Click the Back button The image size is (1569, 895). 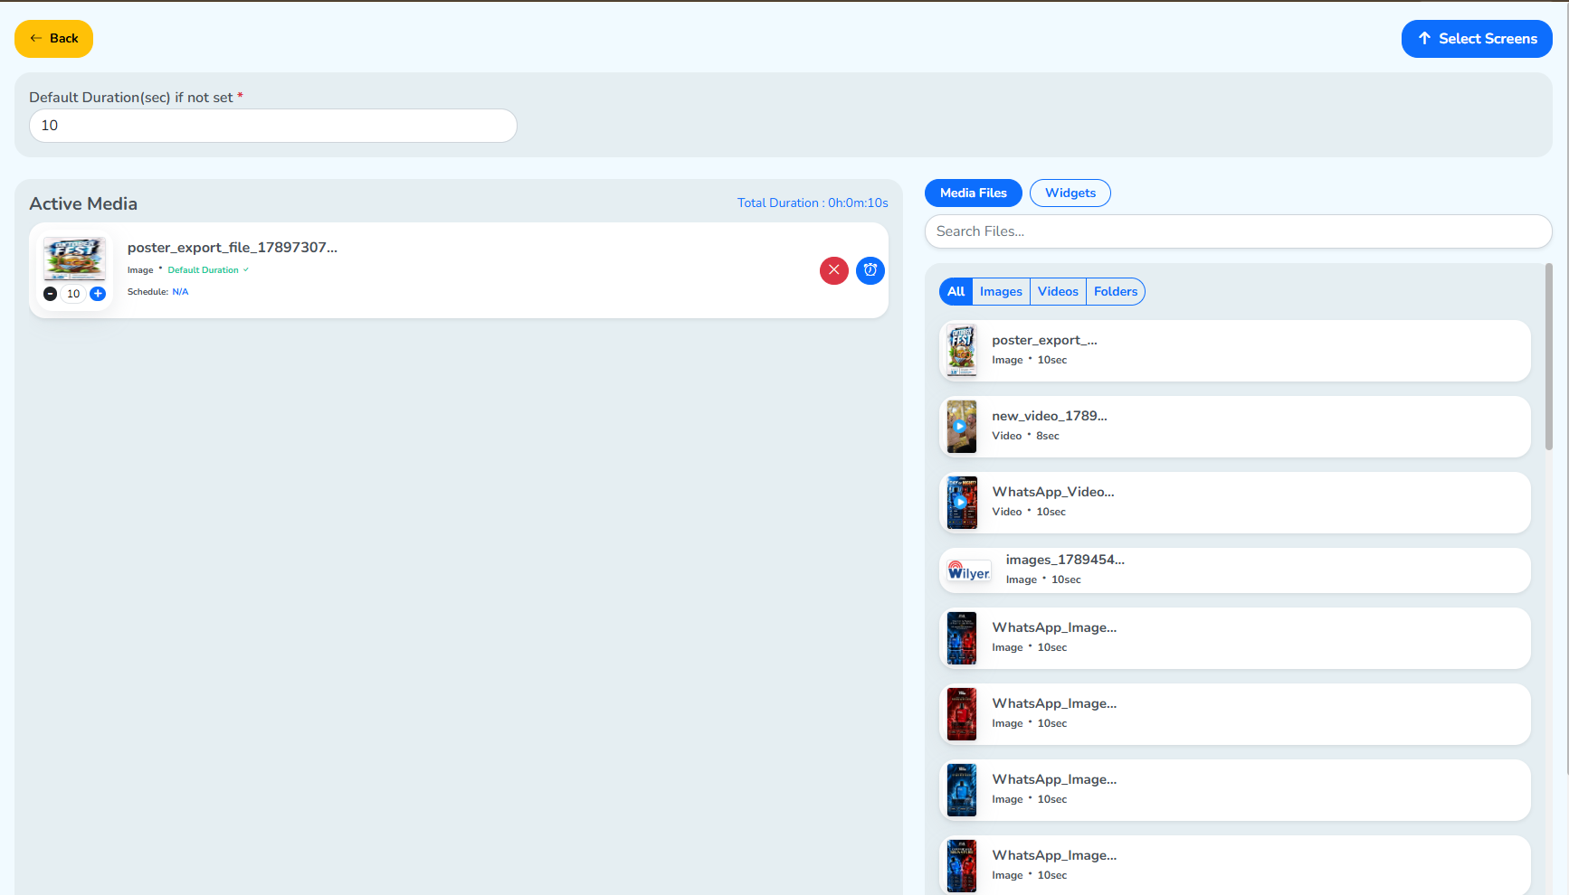(x=53, y=39)
